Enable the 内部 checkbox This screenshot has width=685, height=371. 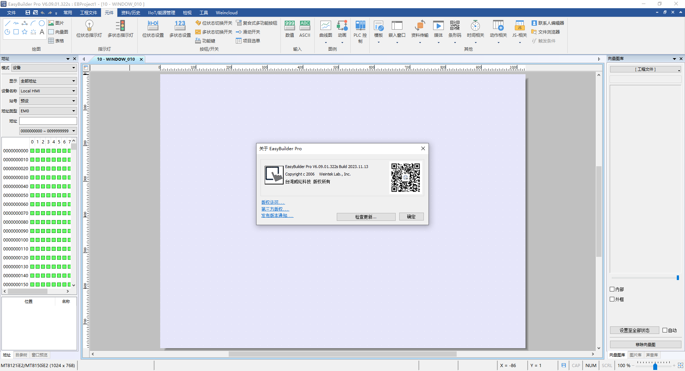(x=612, y=289)
